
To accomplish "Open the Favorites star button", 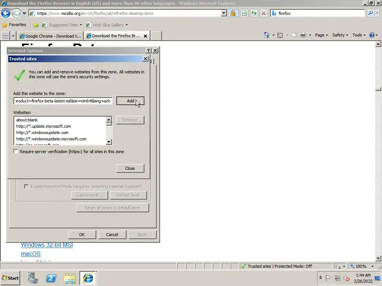I will pos(14,25).
